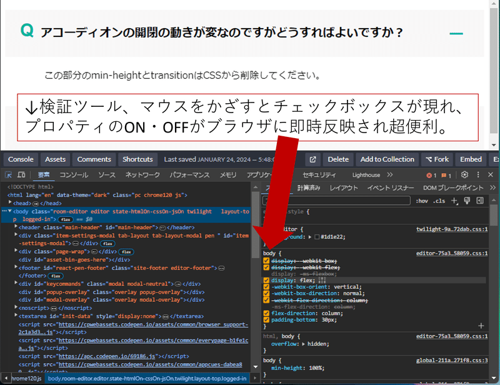Click the Delete pen button
The height and width of the screenshot is (385, 500).
click(338, 159)
